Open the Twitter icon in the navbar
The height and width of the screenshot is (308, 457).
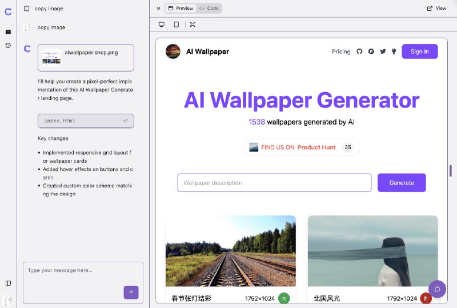(x=383, y=51)
